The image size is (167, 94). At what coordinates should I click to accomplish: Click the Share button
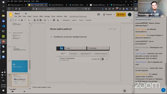(121, 15)
